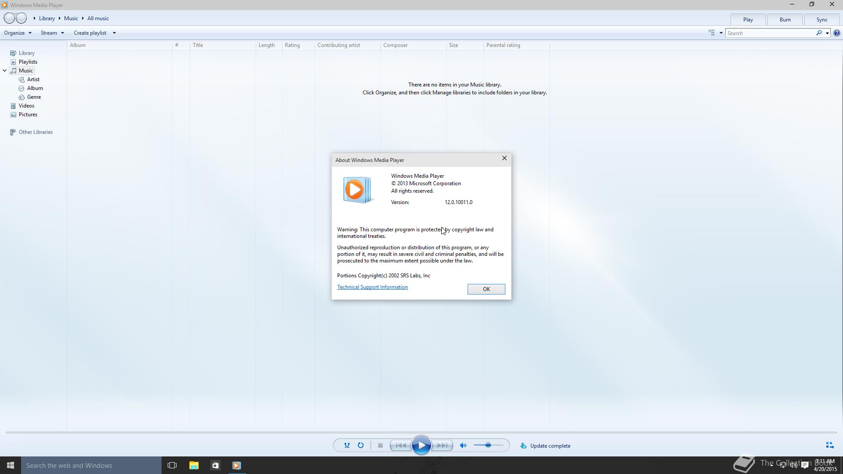Image resolution: width=843 pixels, height=474 pixels.
Task: Toggle shuffle mode in playback controls
Action: tap(347, 445)
